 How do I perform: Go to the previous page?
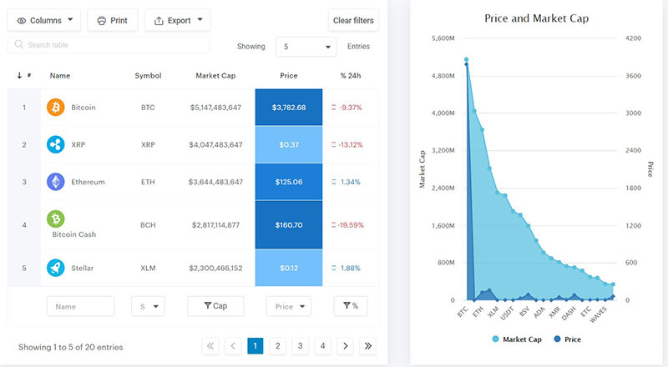click(233, 345)
